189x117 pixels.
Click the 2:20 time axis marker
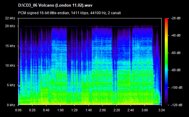[117, 110]
